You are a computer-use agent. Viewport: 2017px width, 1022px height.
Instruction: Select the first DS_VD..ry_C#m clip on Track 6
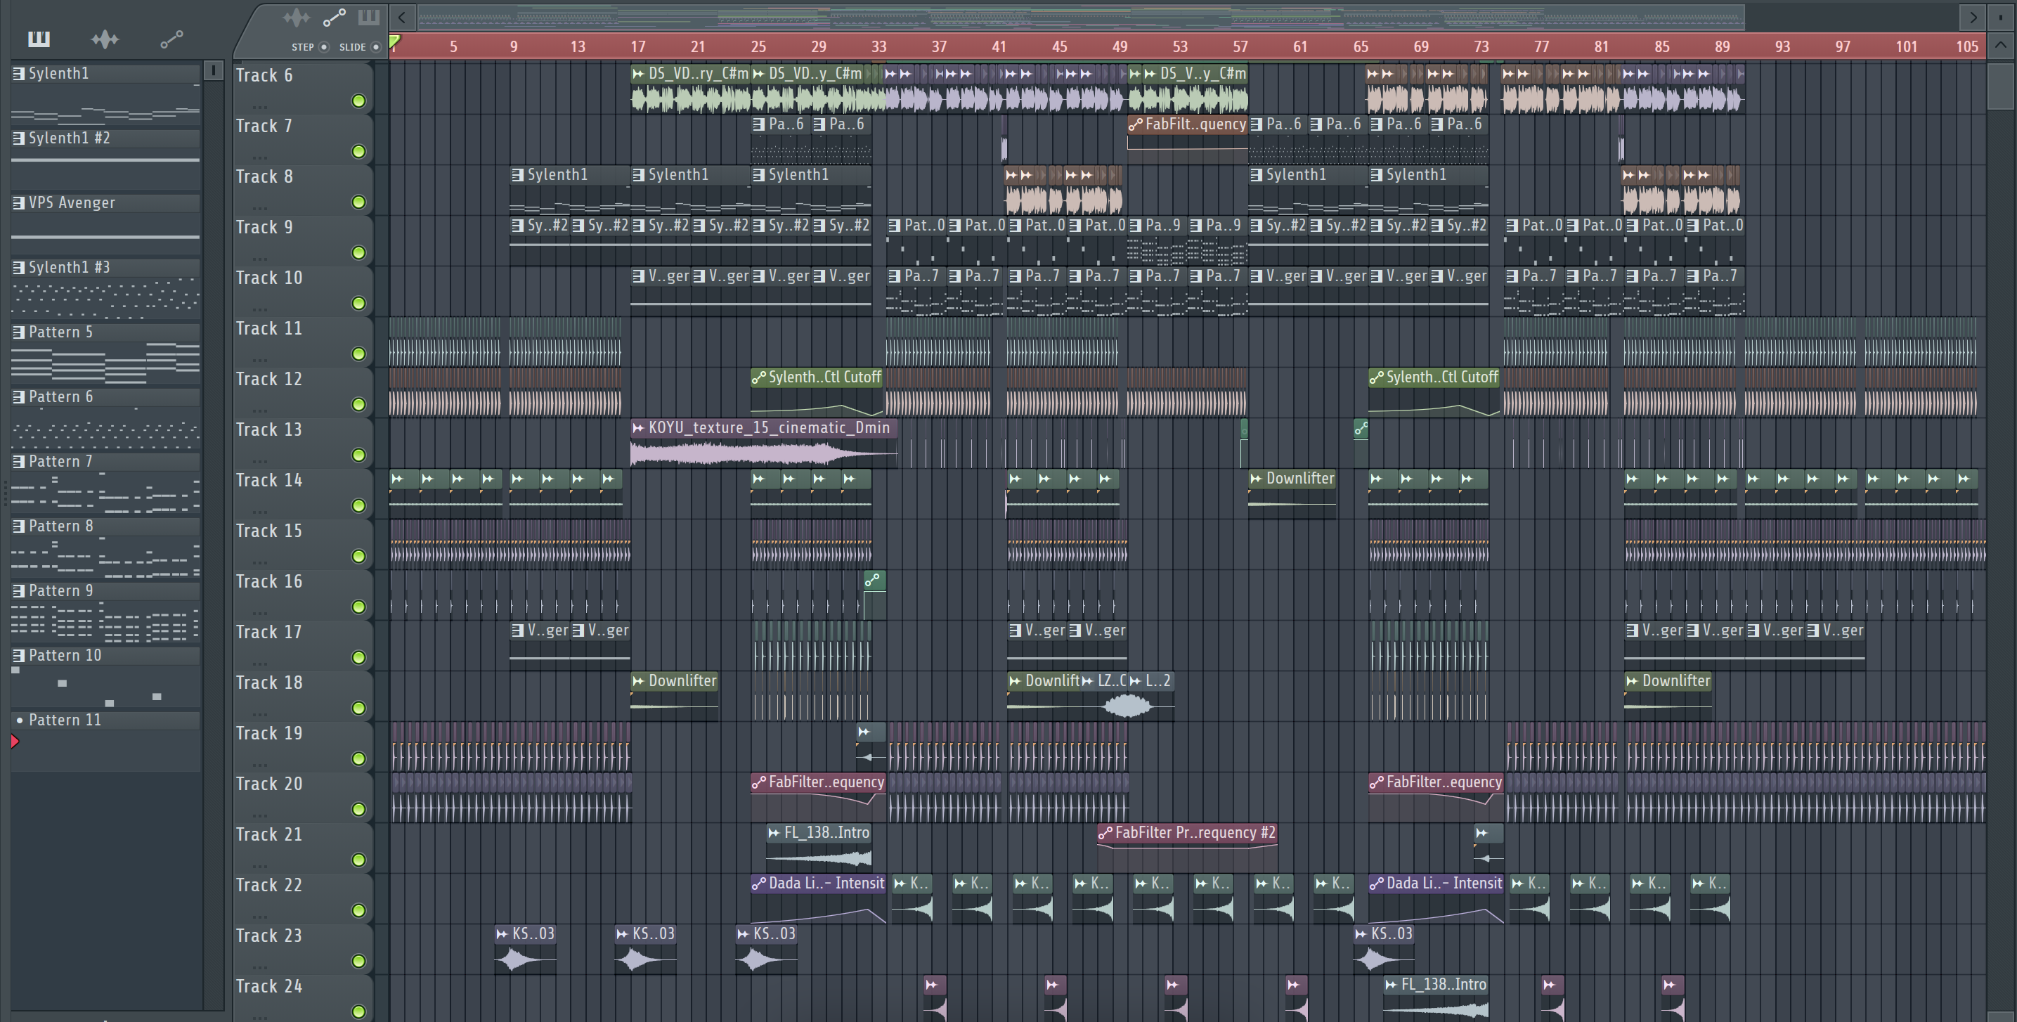[x=691, y=89]
